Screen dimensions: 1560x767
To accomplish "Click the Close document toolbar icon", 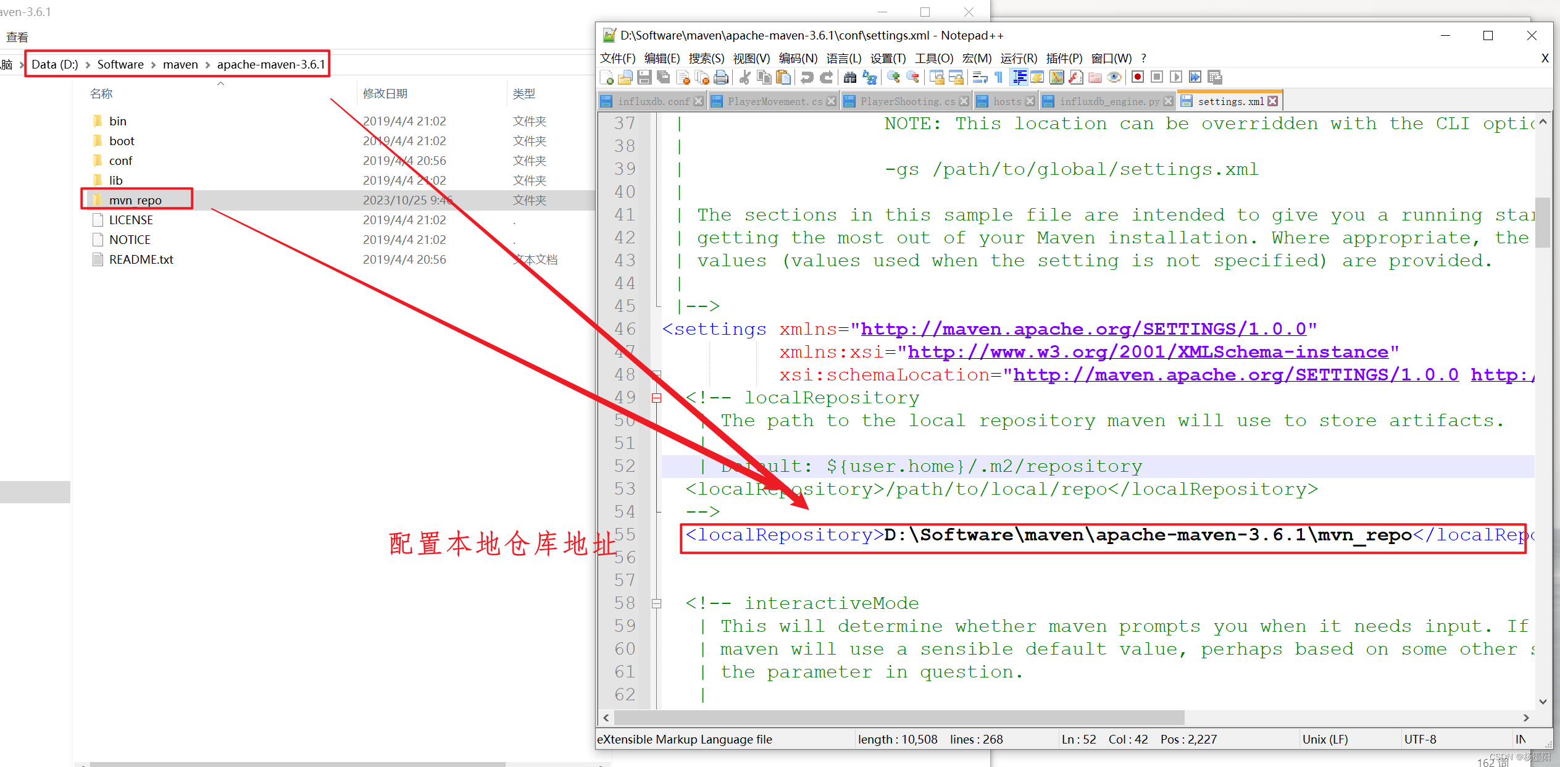I will tap(683, 77).
